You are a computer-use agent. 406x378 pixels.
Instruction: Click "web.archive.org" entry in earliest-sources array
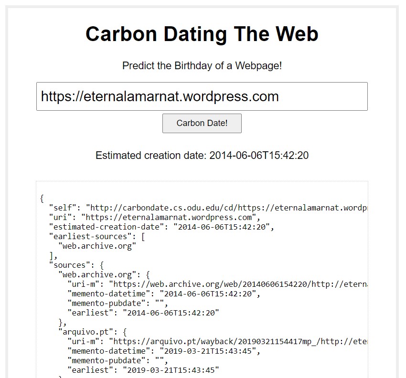pos(97,246)
